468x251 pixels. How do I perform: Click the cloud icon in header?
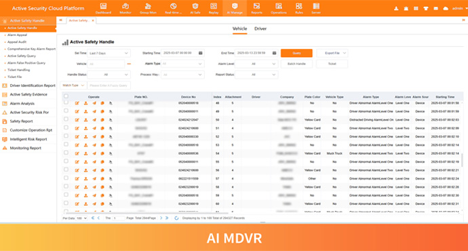click(x=446, y=8)
